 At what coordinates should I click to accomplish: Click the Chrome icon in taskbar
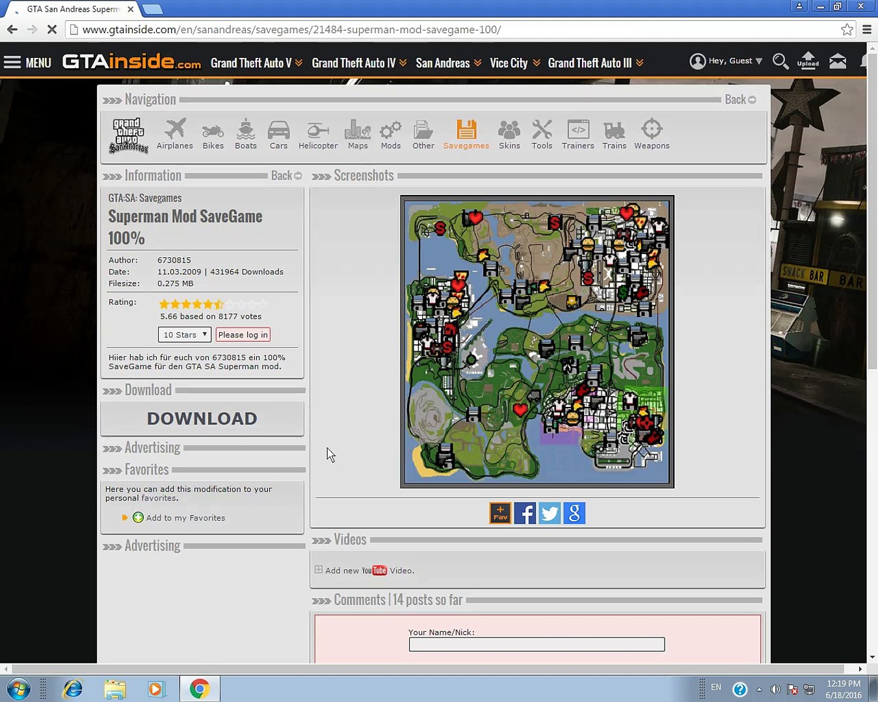[200, 689]
